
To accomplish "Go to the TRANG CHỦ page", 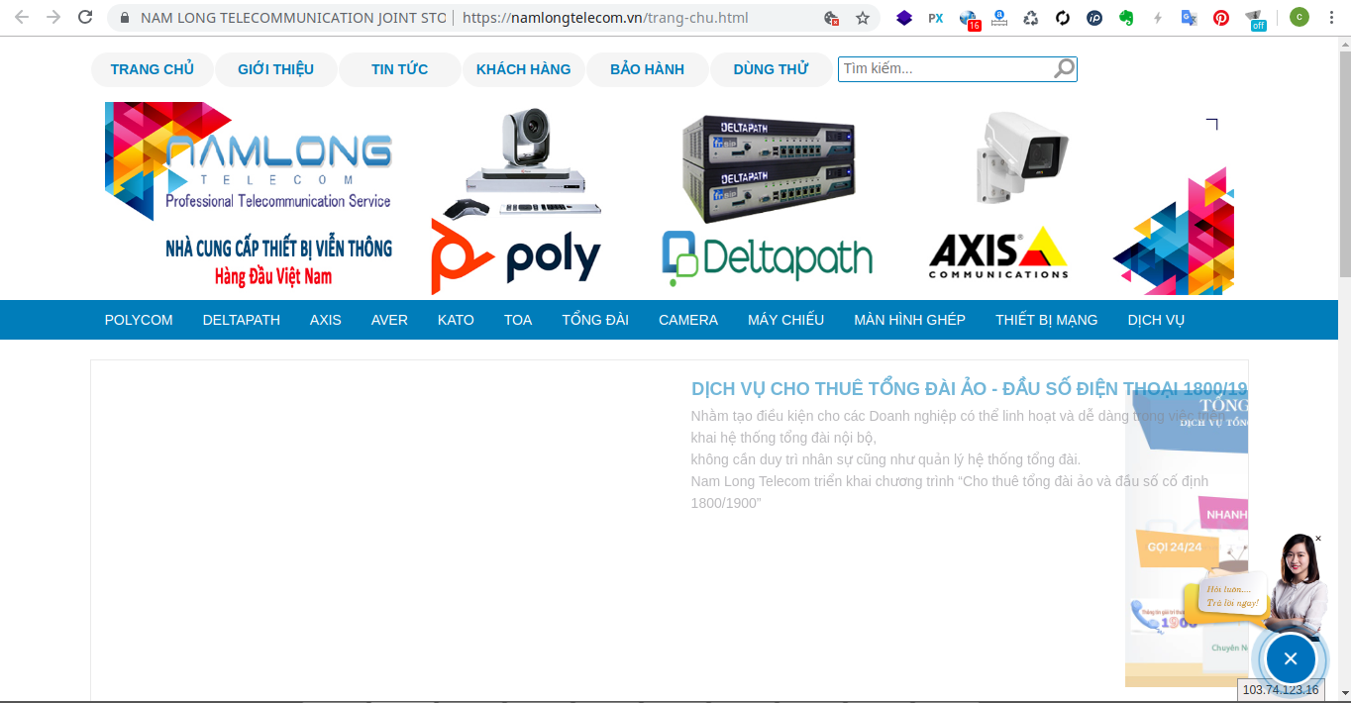I will click(x=153, y=69).
